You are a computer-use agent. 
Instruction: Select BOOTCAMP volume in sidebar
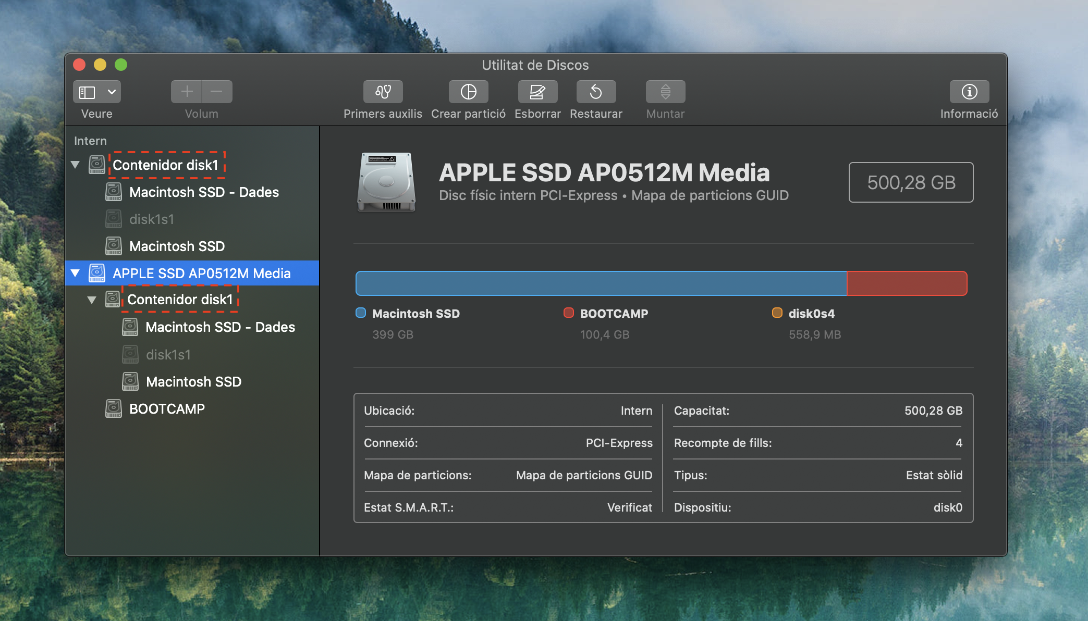167,409
